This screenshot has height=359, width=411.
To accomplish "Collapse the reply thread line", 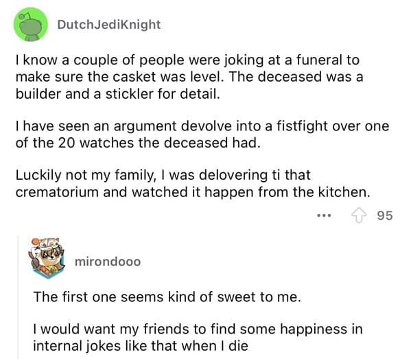I will (x=19, y=297).
